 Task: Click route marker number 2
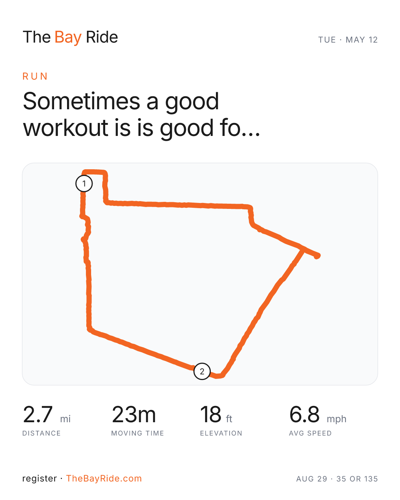pyautogui.click(x=202, y=371)
